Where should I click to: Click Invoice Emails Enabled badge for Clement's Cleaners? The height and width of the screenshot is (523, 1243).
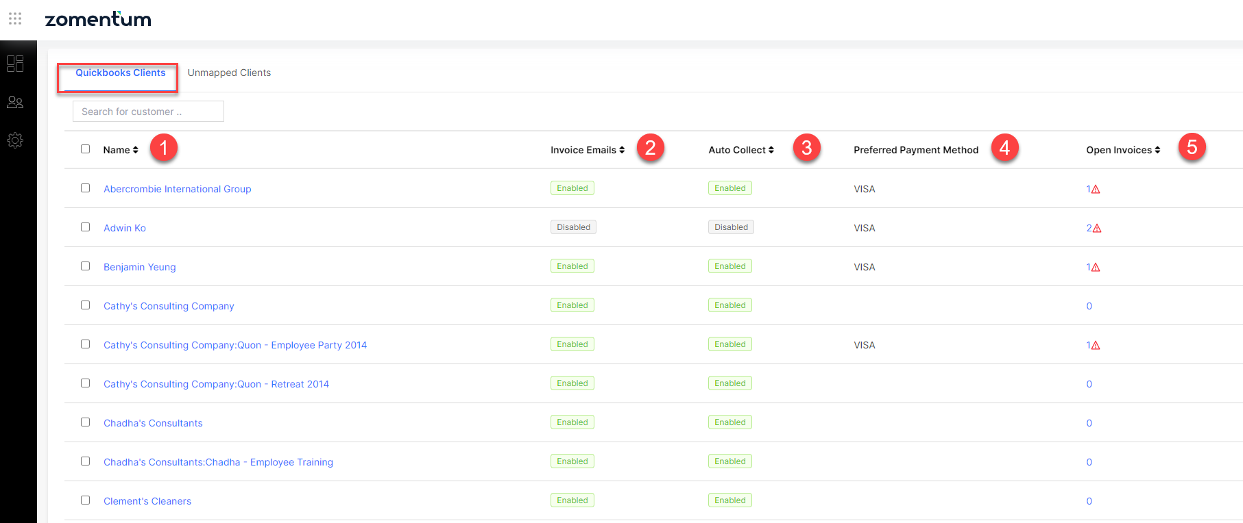point(572,500)
